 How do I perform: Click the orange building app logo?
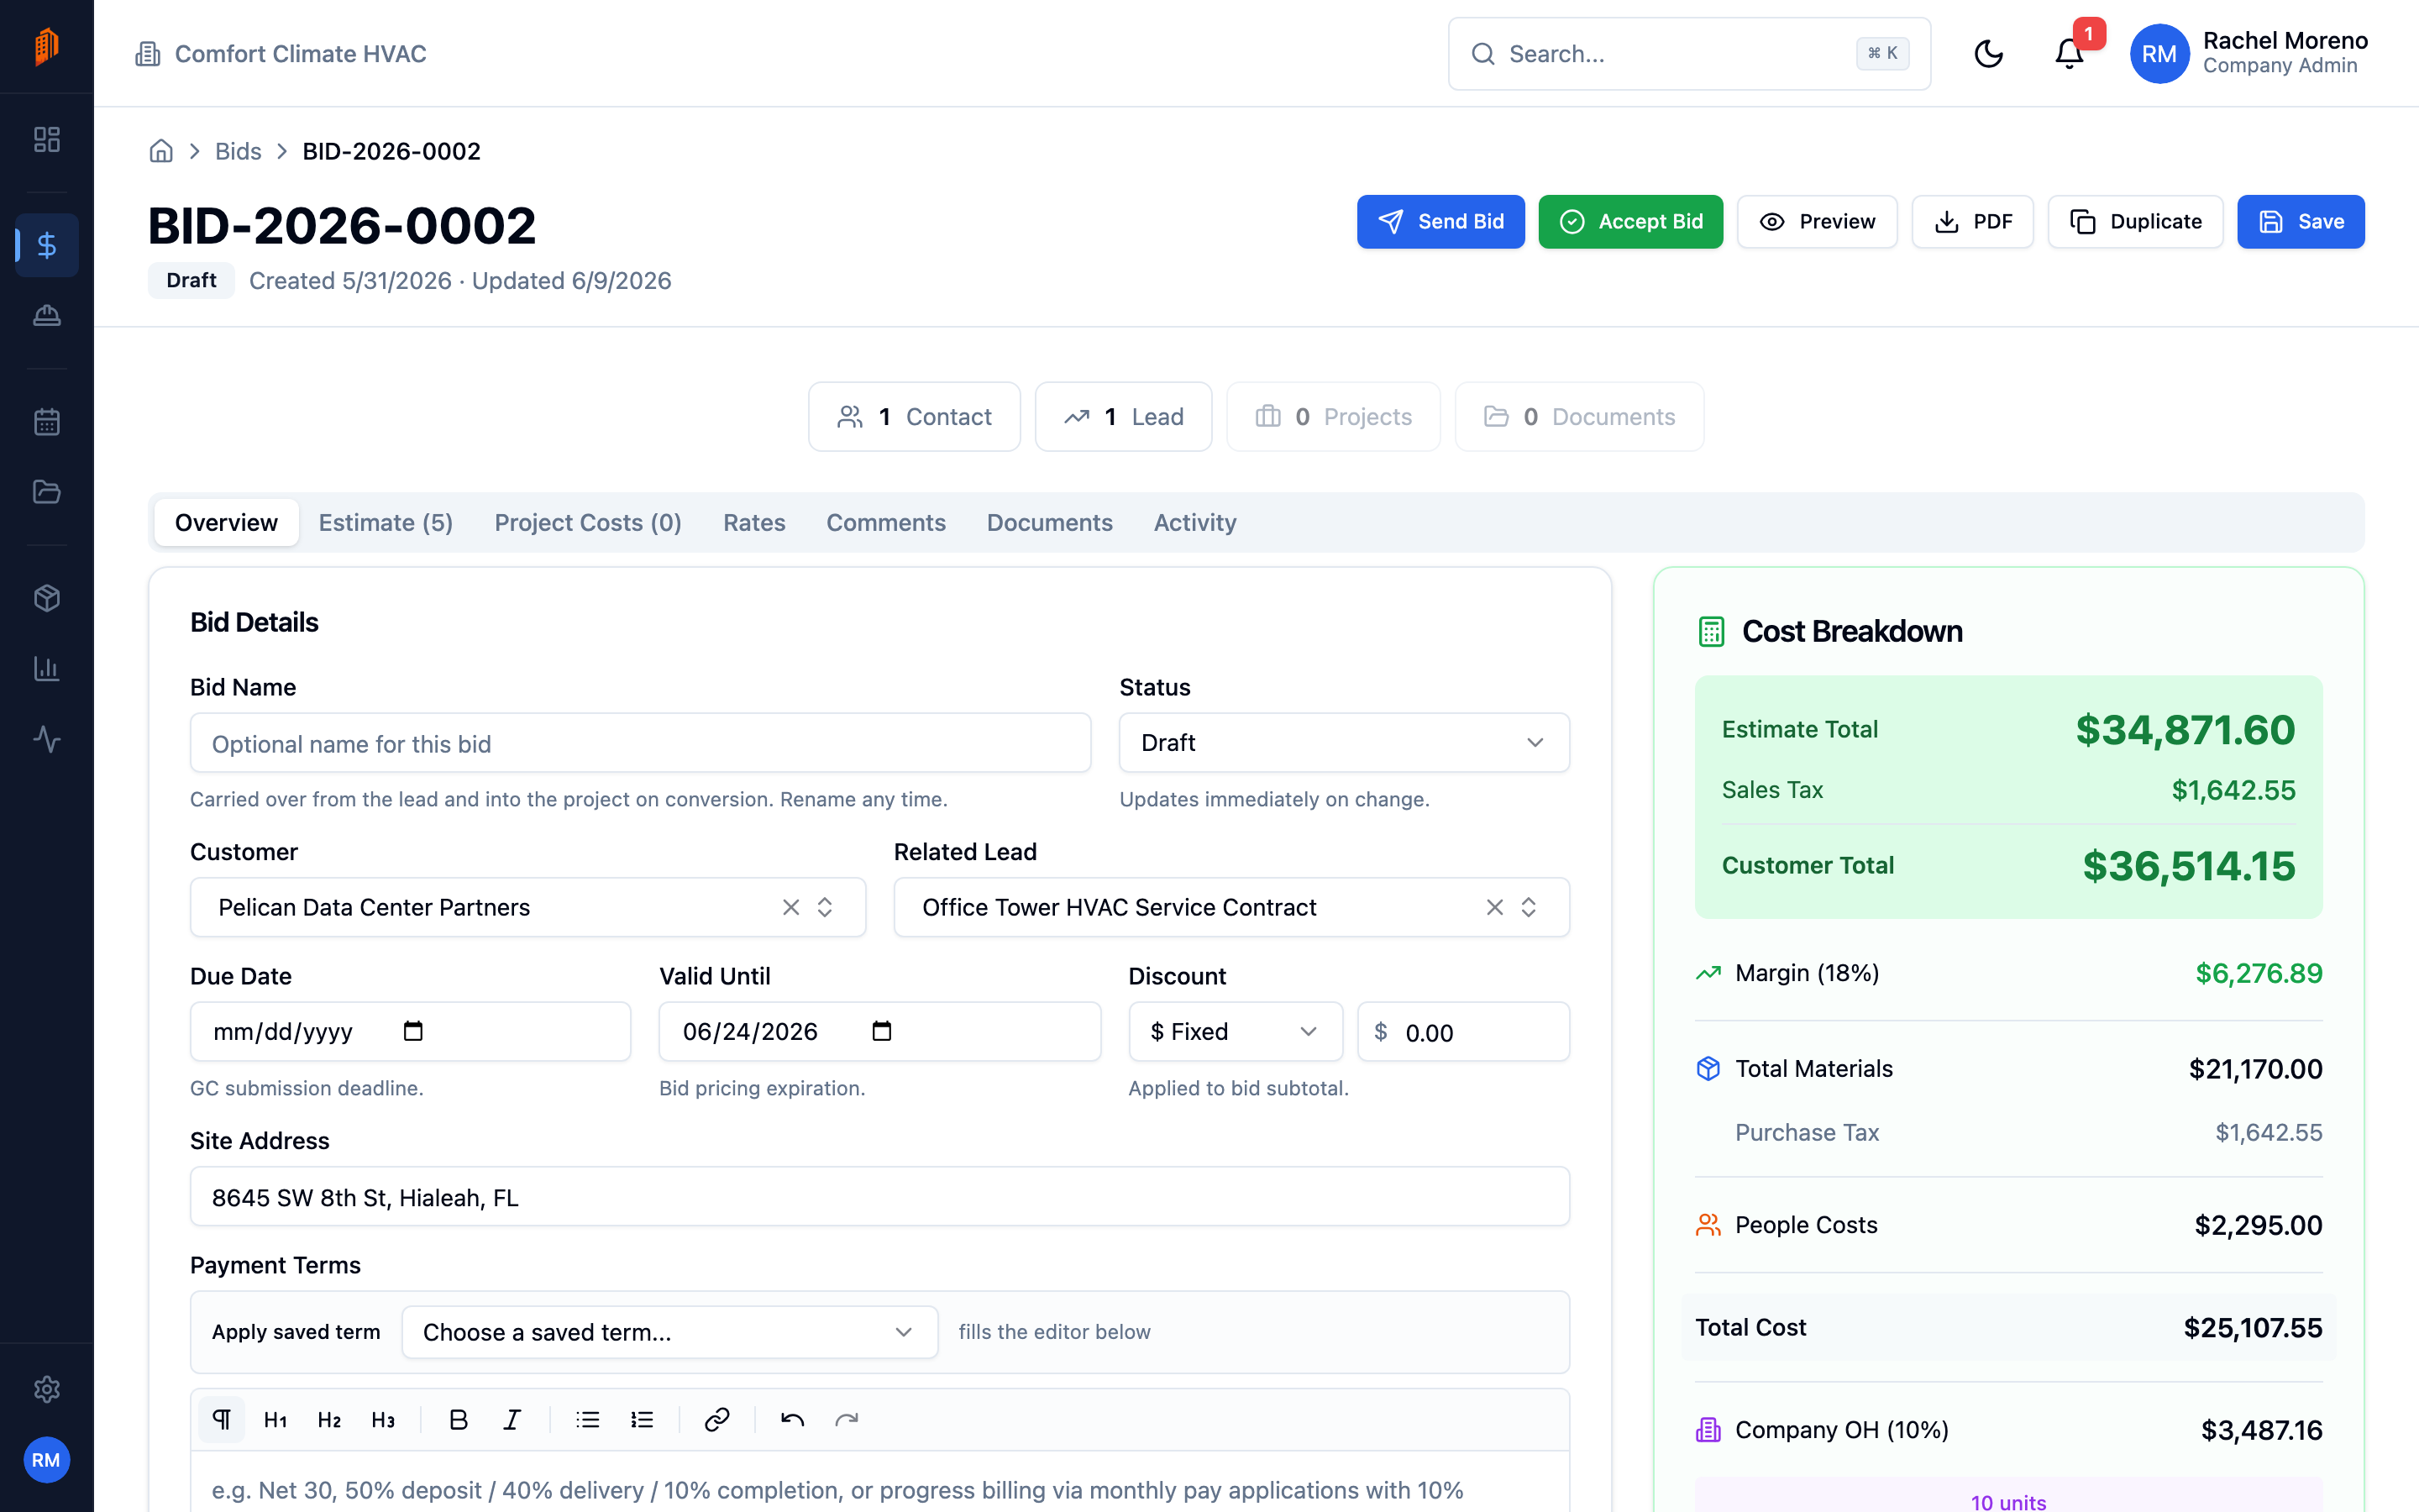click(x=46, y=46)
